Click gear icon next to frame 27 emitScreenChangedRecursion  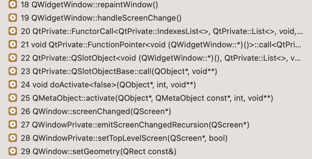coord(13,124)
